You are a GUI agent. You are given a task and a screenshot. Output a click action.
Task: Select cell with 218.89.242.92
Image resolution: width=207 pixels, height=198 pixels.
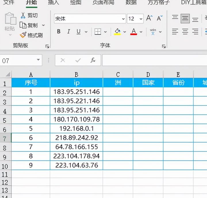coord(76,138)
